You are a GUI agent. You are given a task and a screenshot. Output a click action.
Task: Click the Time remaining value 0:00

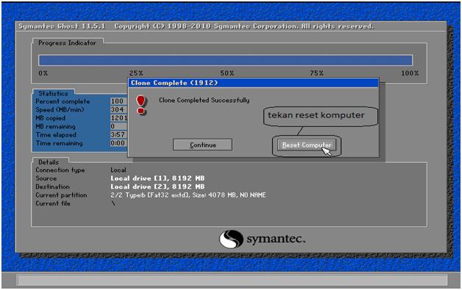[x=118, y=143]
